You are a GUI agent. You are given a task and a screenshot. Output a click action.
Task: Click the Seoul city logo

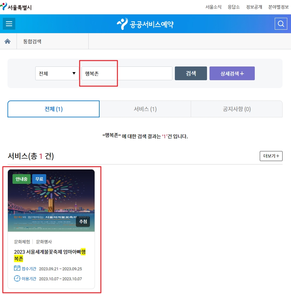(16, 6)
